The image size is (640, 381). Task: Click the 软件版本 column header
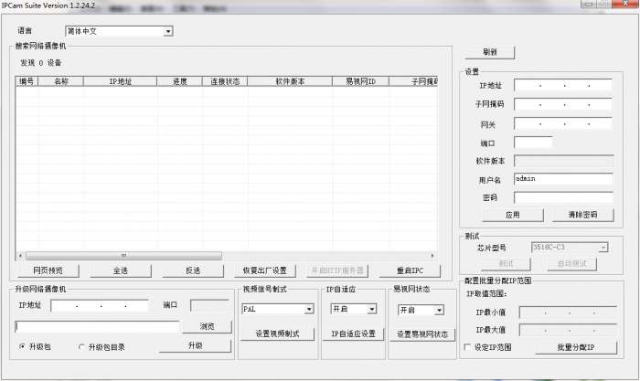tap(290, 81)
